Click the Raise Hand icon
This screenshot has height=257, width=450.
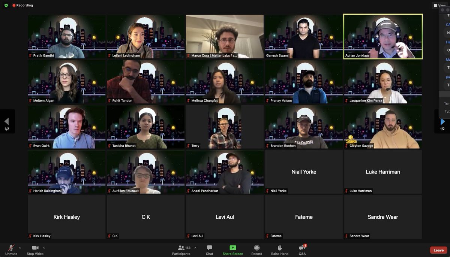(280, 248)
